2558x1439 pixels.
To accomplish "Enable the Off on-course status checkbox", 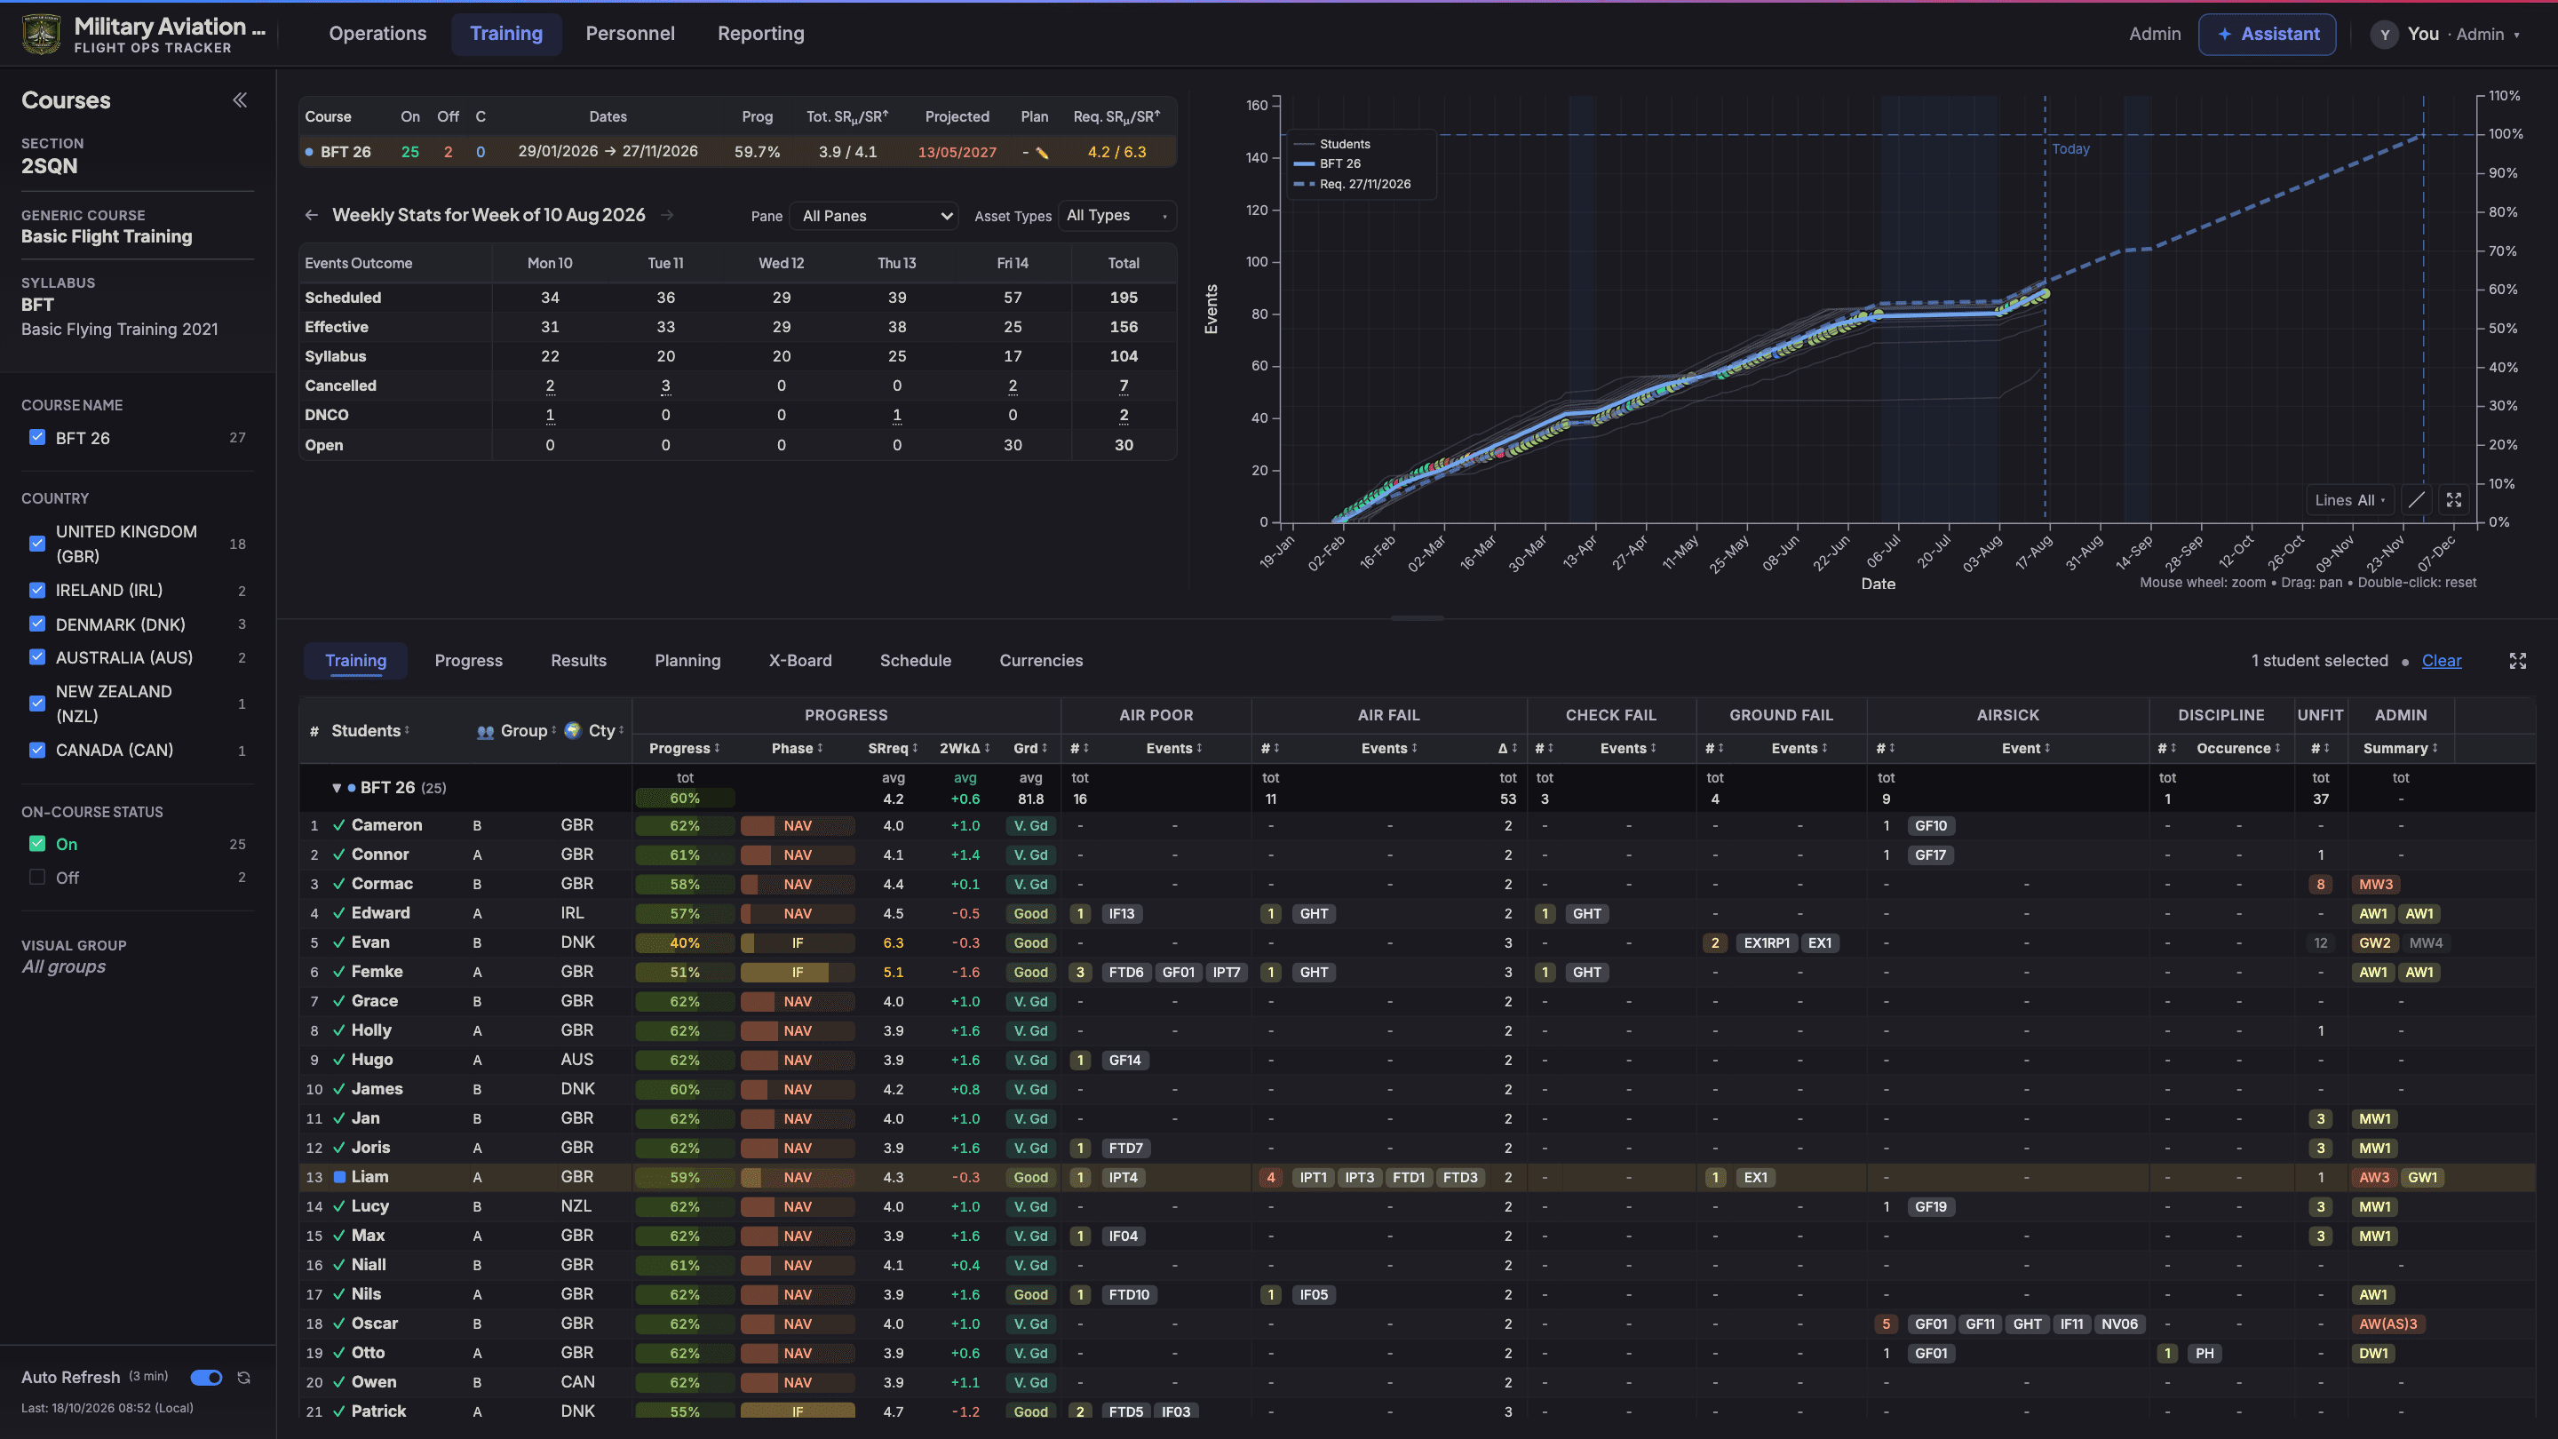I will 37,878.
